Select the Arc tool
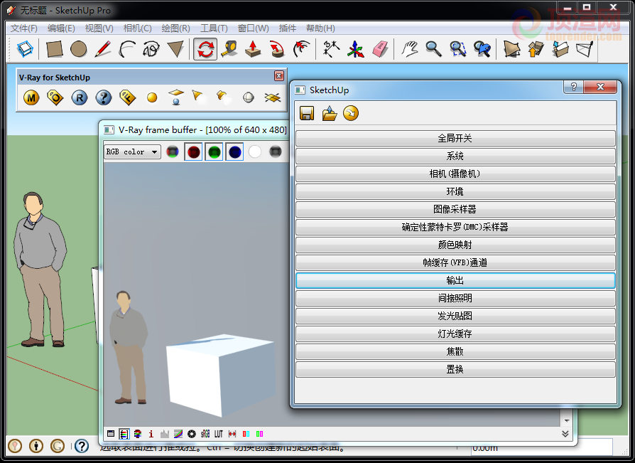635x463 pixels. tap(127, 49)
